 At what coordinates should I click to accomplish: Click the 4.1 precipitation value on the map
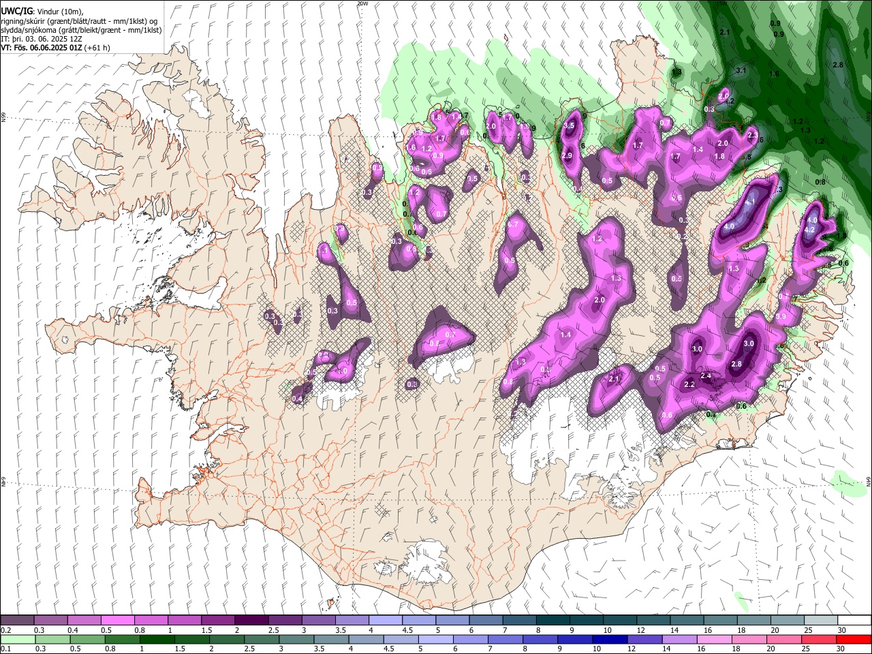751,202
